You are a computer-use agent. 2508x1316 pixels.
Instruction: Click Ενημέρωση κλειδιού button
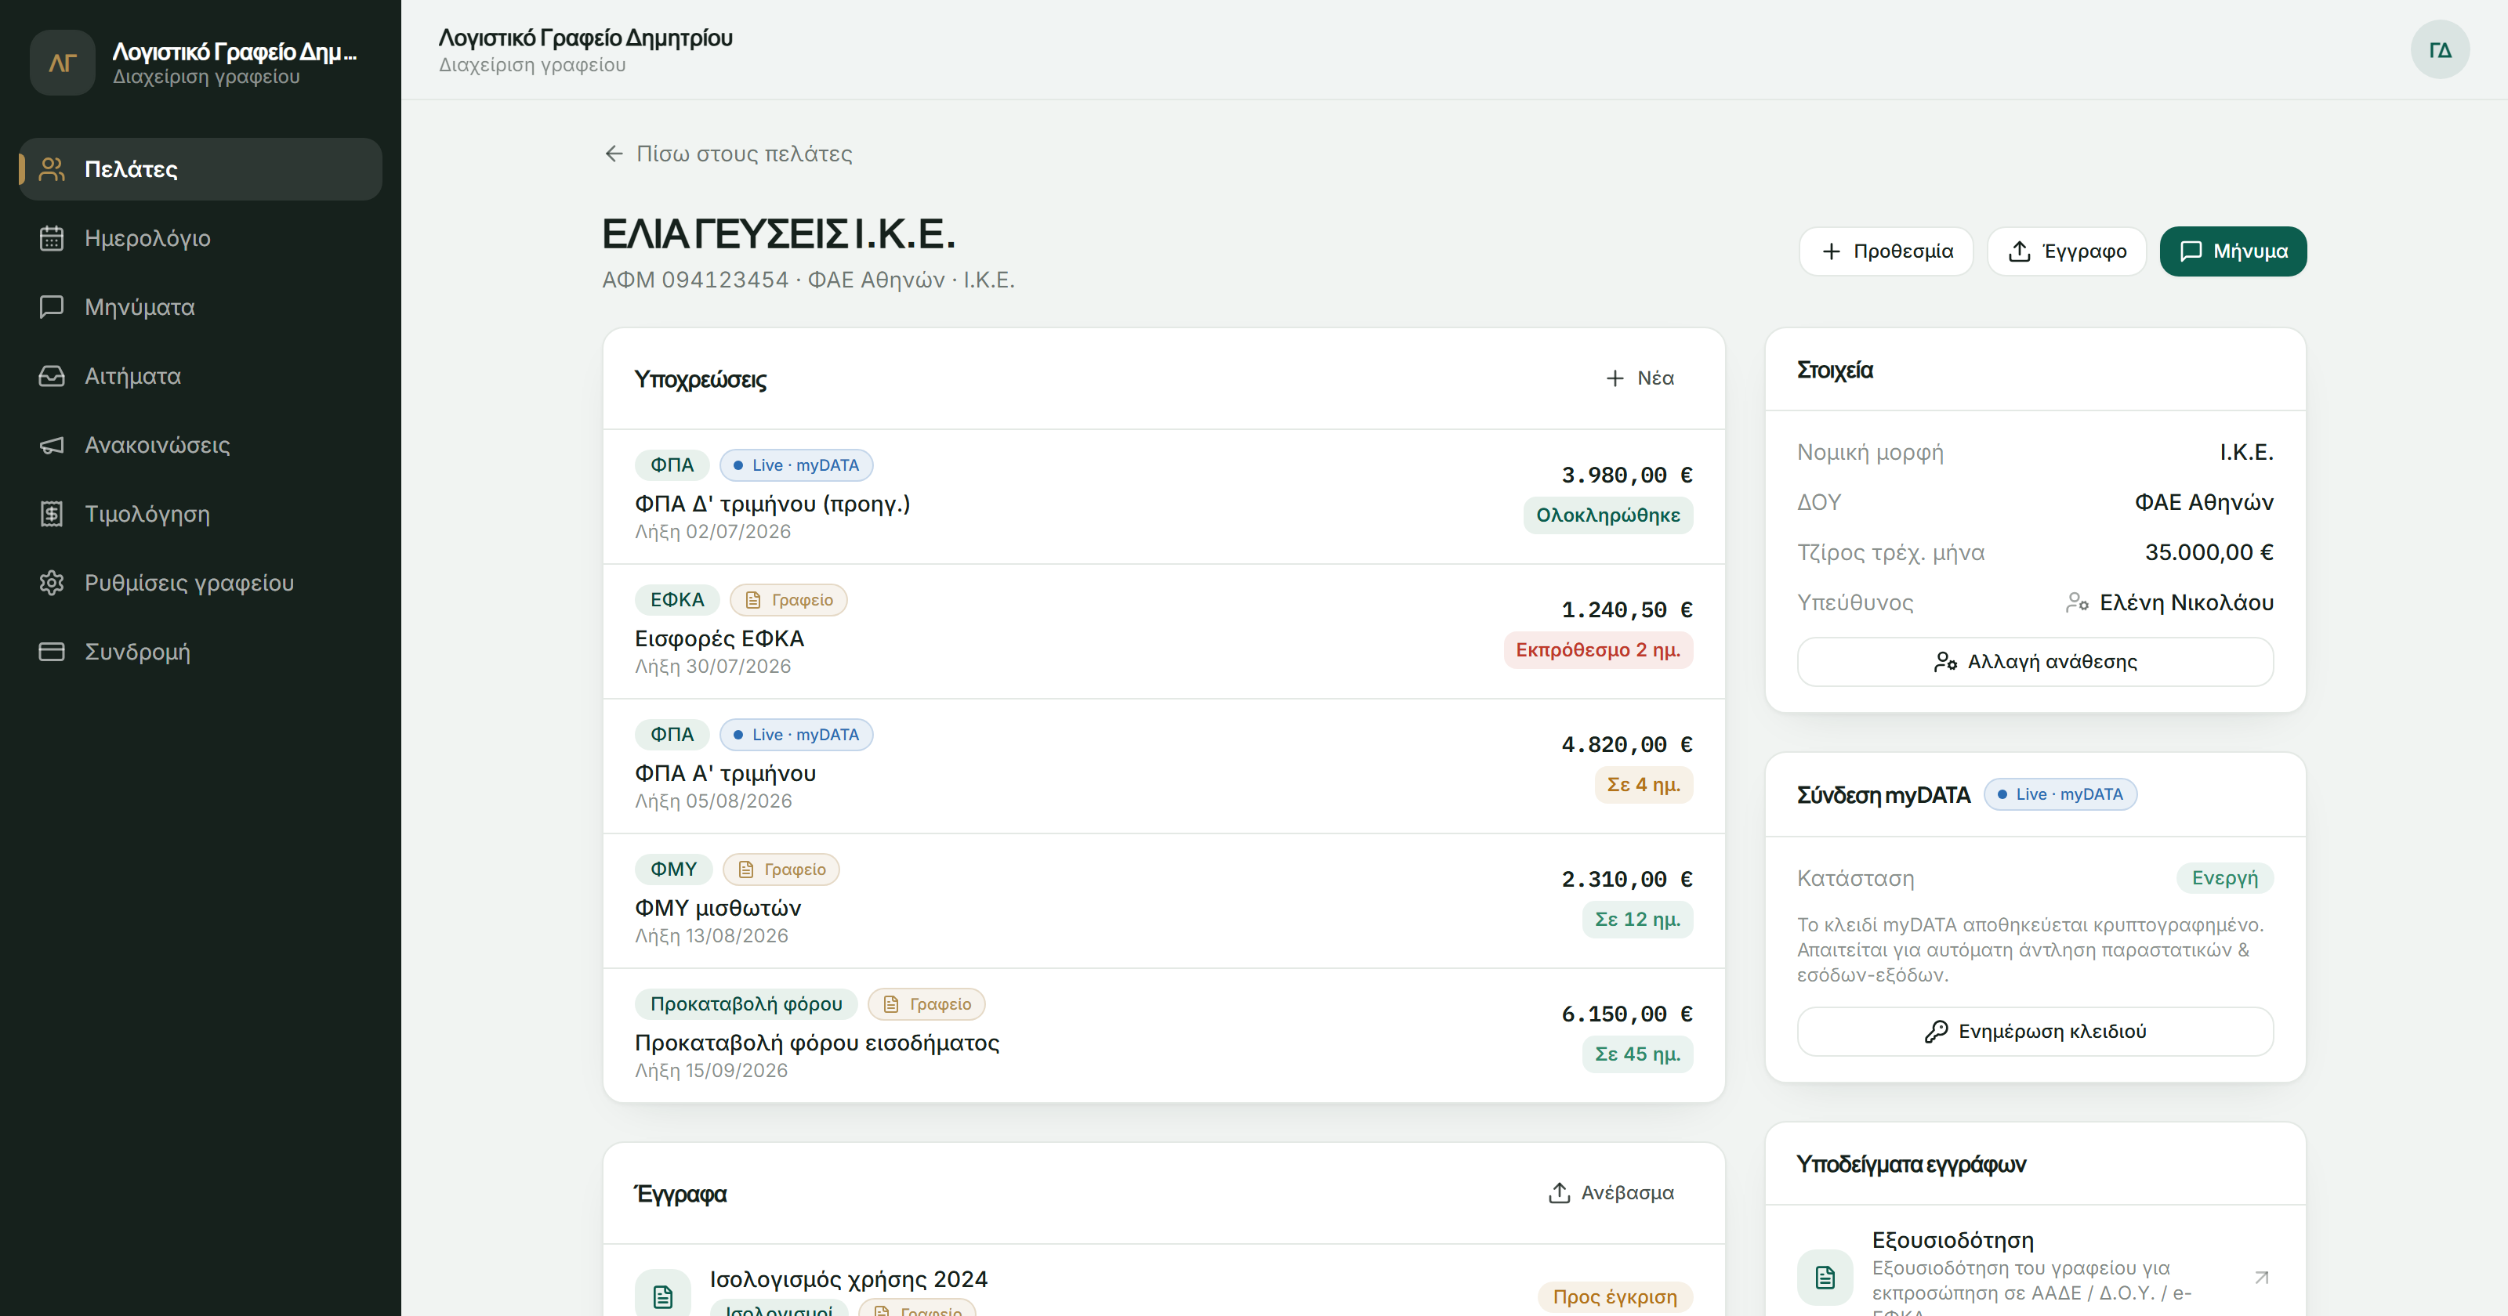(2035, 1032)
